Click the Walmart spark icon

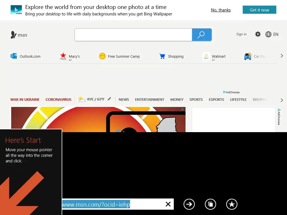tap(206, 56)
